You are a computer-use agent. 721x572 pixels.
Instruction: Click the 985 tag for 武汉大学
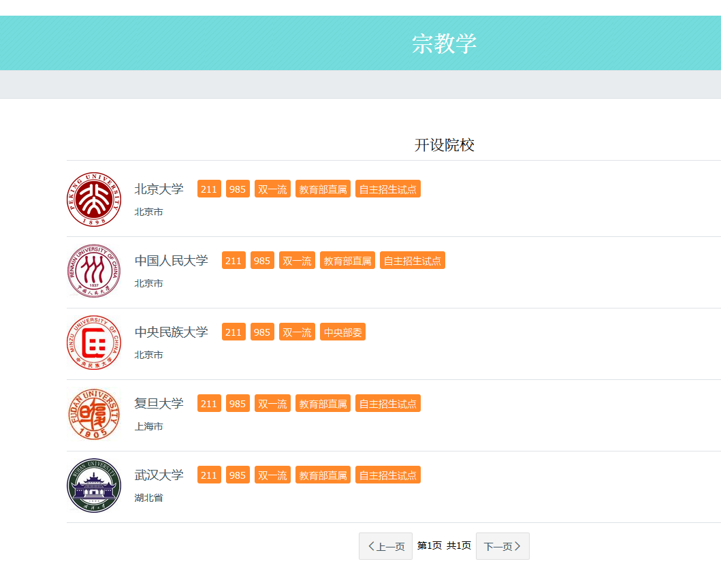[x=237, y=475]
